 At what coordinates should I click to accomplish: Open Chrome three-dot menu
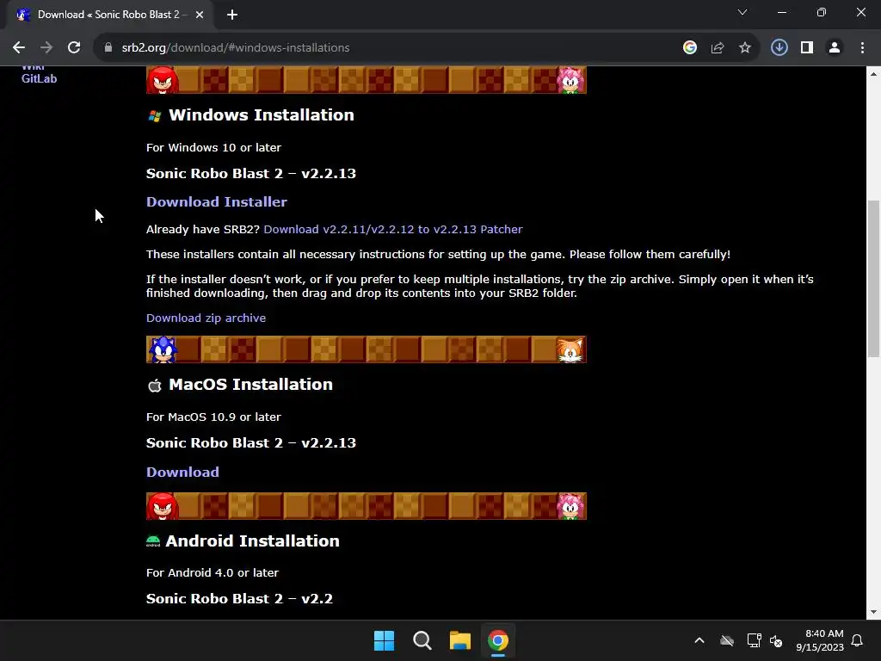coord(862,48)
